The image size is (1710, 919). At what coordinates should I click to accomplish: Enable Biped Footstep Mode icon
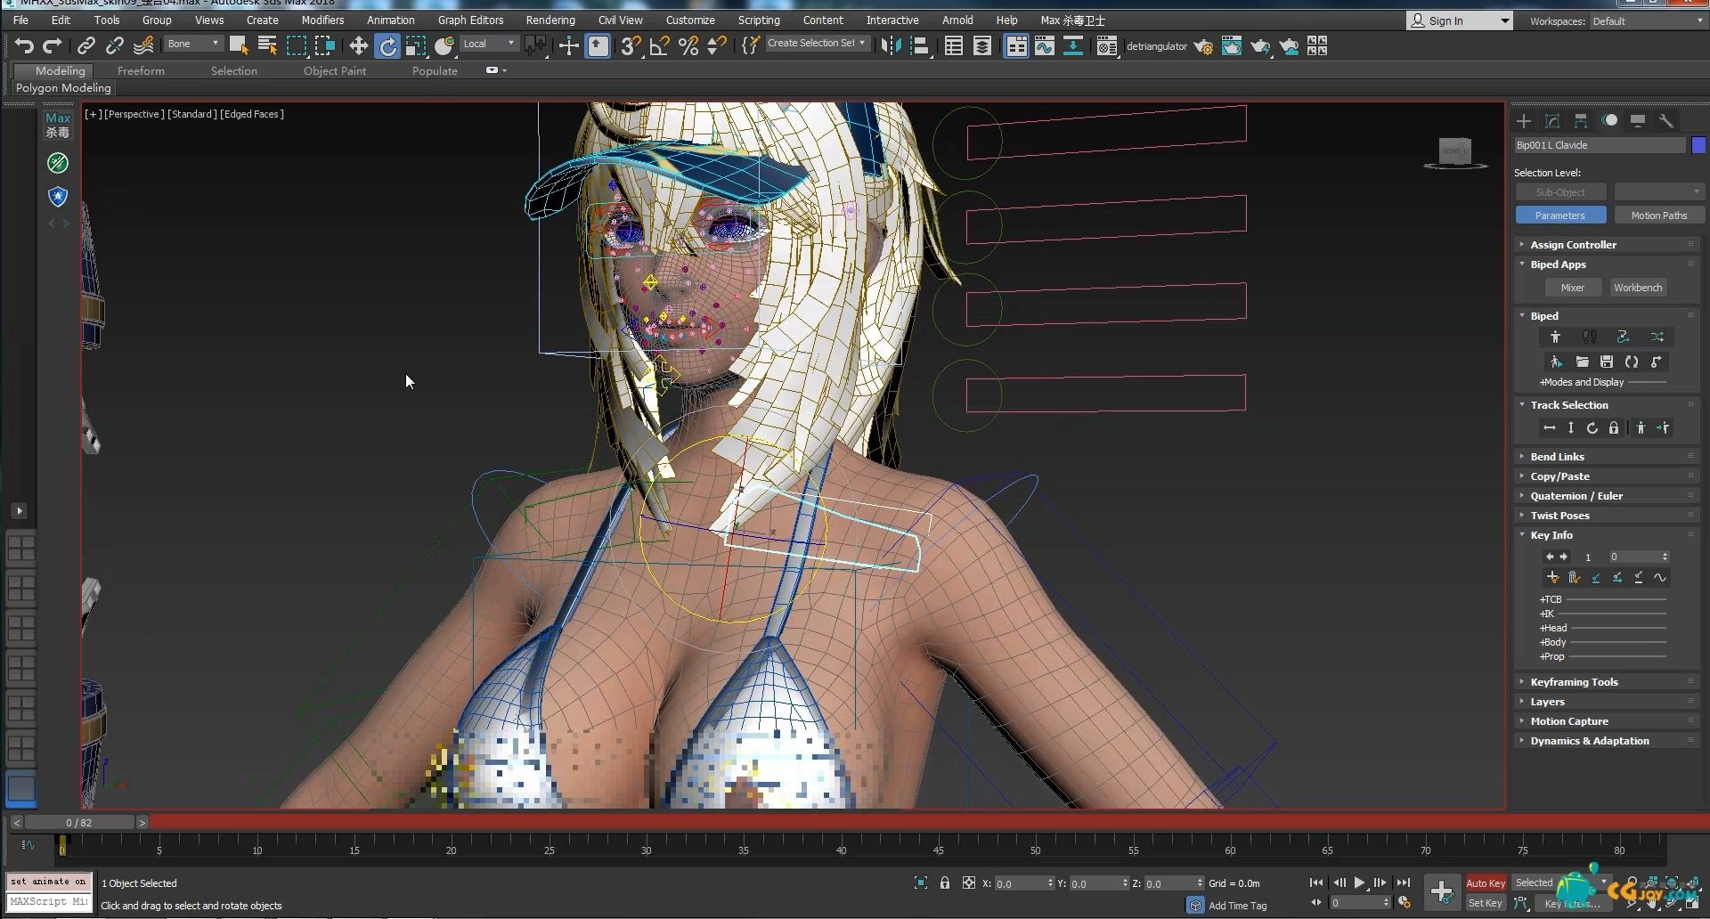click(x=1589, y=337)
